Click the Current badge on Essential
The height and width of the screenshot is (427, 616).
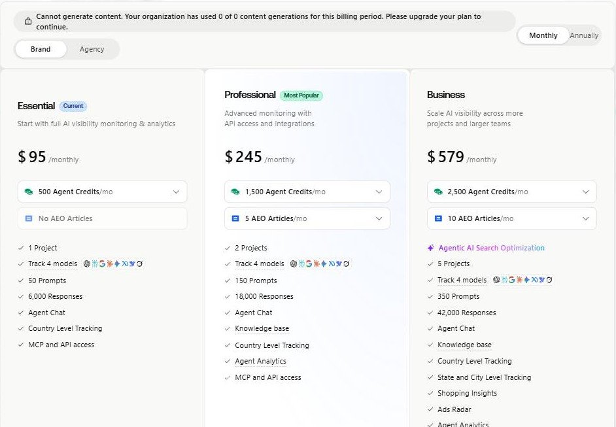(73, 106)
